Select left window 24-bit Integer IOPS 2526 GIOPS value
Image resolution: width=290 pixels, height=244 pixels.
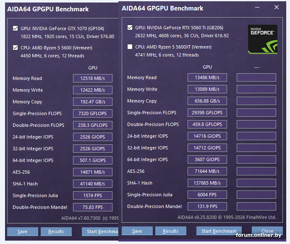click(x=93, y=137)
